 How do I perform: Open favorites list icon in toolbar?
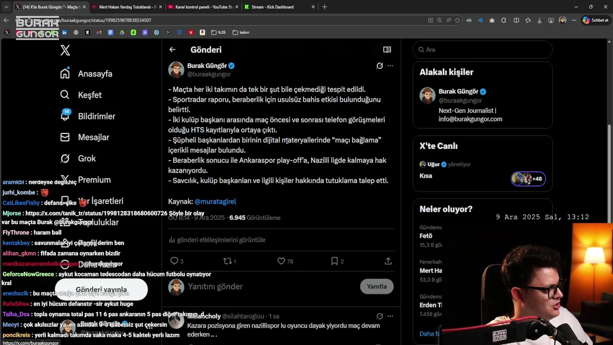[x=528, y=20]
